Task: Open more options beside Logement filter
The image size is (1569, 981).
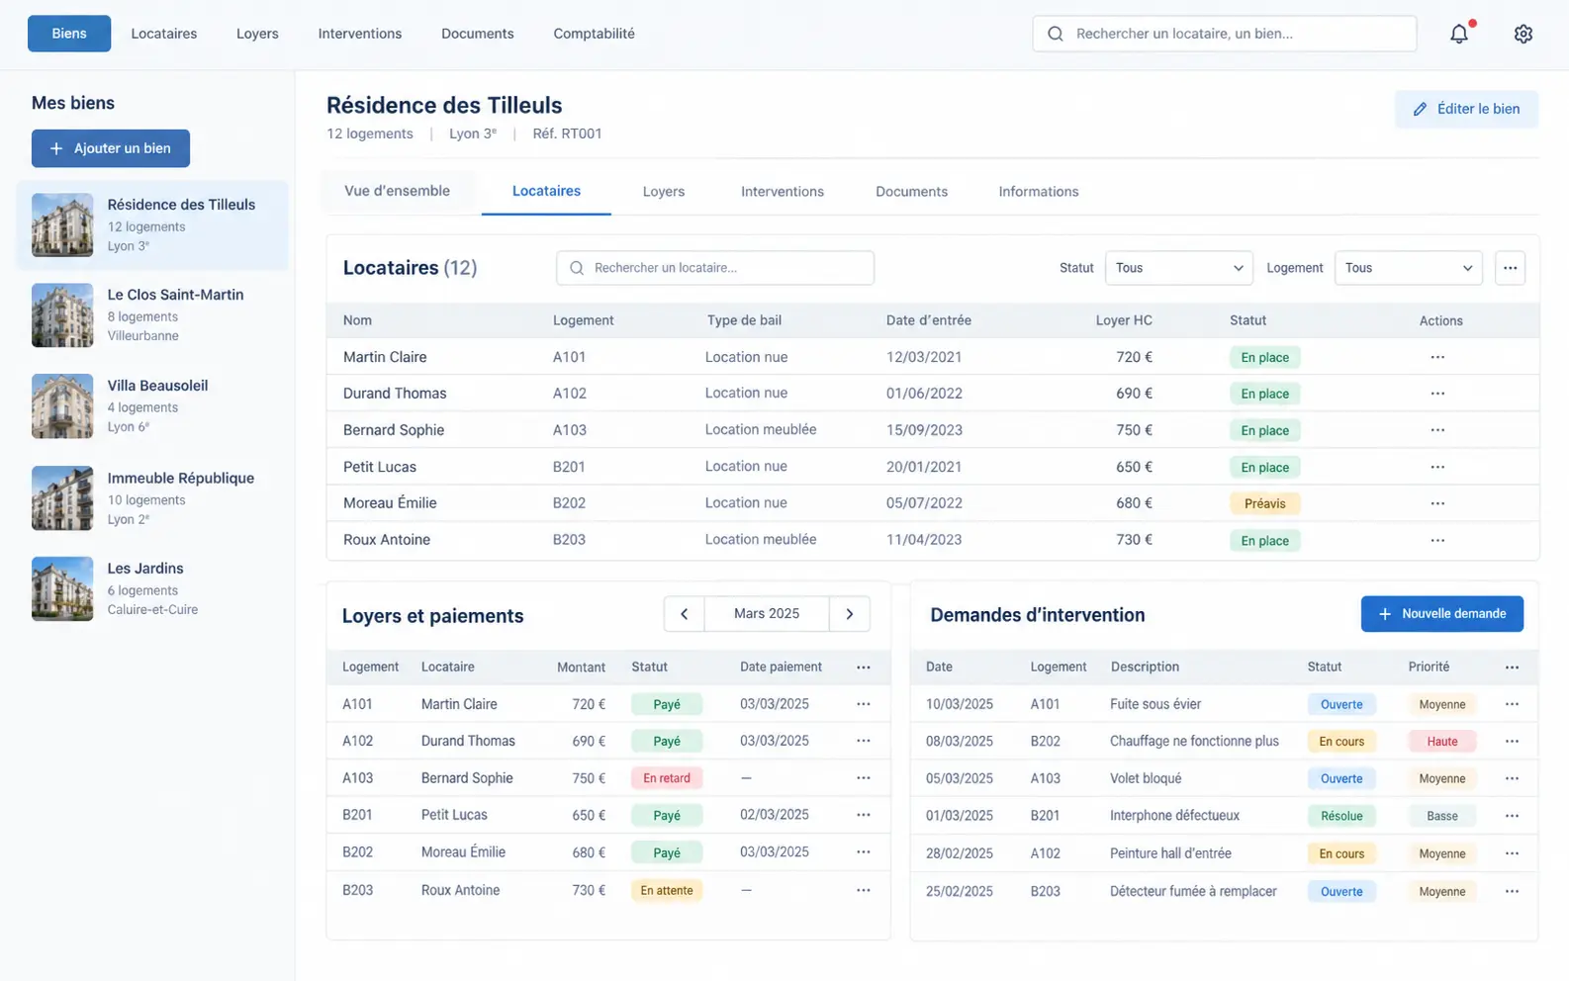Action: [x=1510, y=268]
